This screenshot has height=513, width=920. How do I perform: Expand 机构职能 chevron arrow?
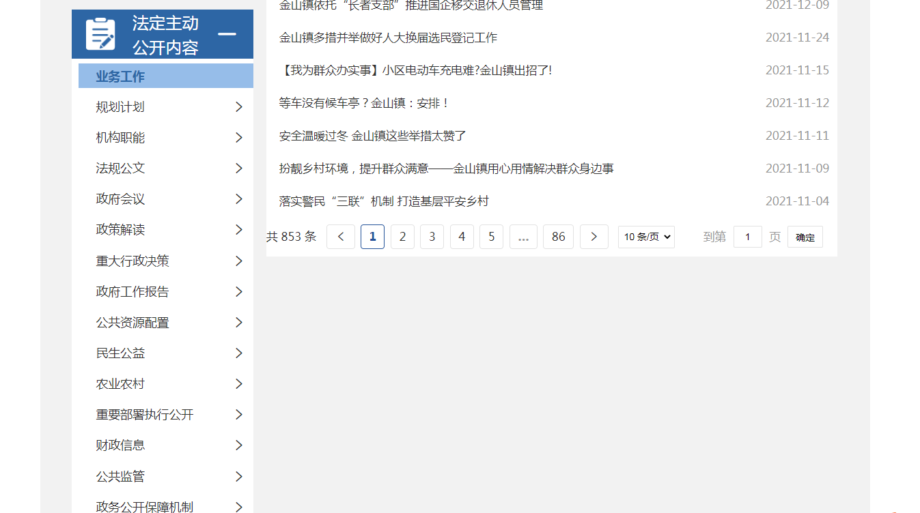click(238, 138)
